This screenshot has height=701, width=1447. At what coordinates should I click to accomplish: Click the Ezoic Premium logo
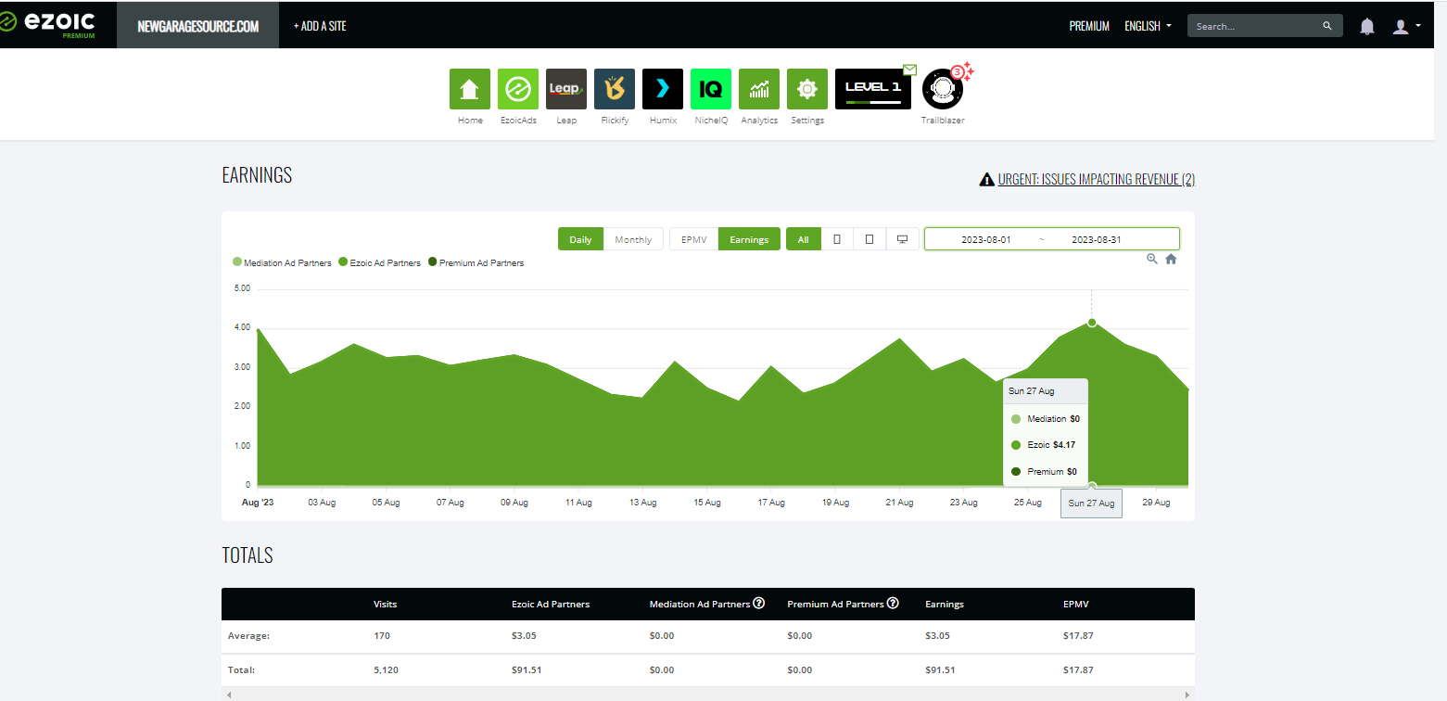[48, 25]
